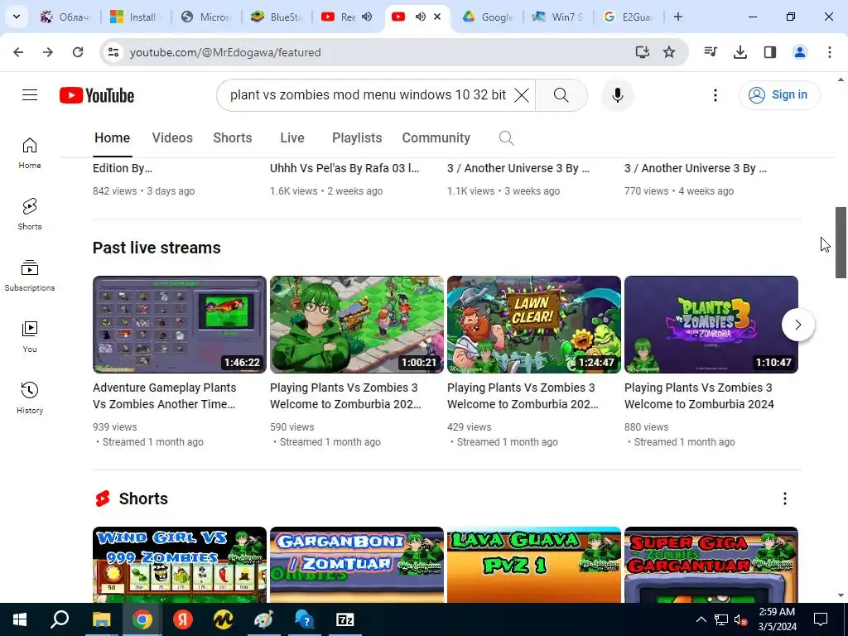Submit search with magnifier button
The image size is (848, 636).
point(561,95)
